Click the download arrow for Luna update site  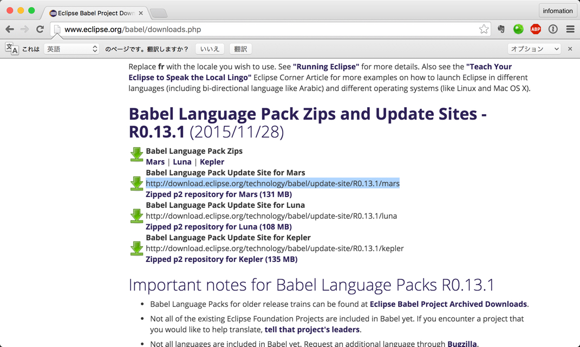(x=136, y=215)
